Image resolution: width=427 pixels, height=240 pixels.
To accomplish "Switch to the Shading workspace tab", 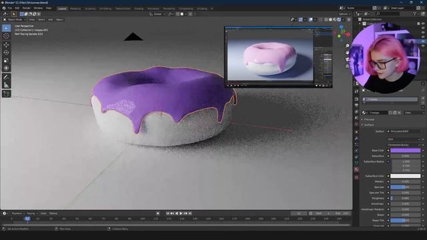I will [139, 9].
